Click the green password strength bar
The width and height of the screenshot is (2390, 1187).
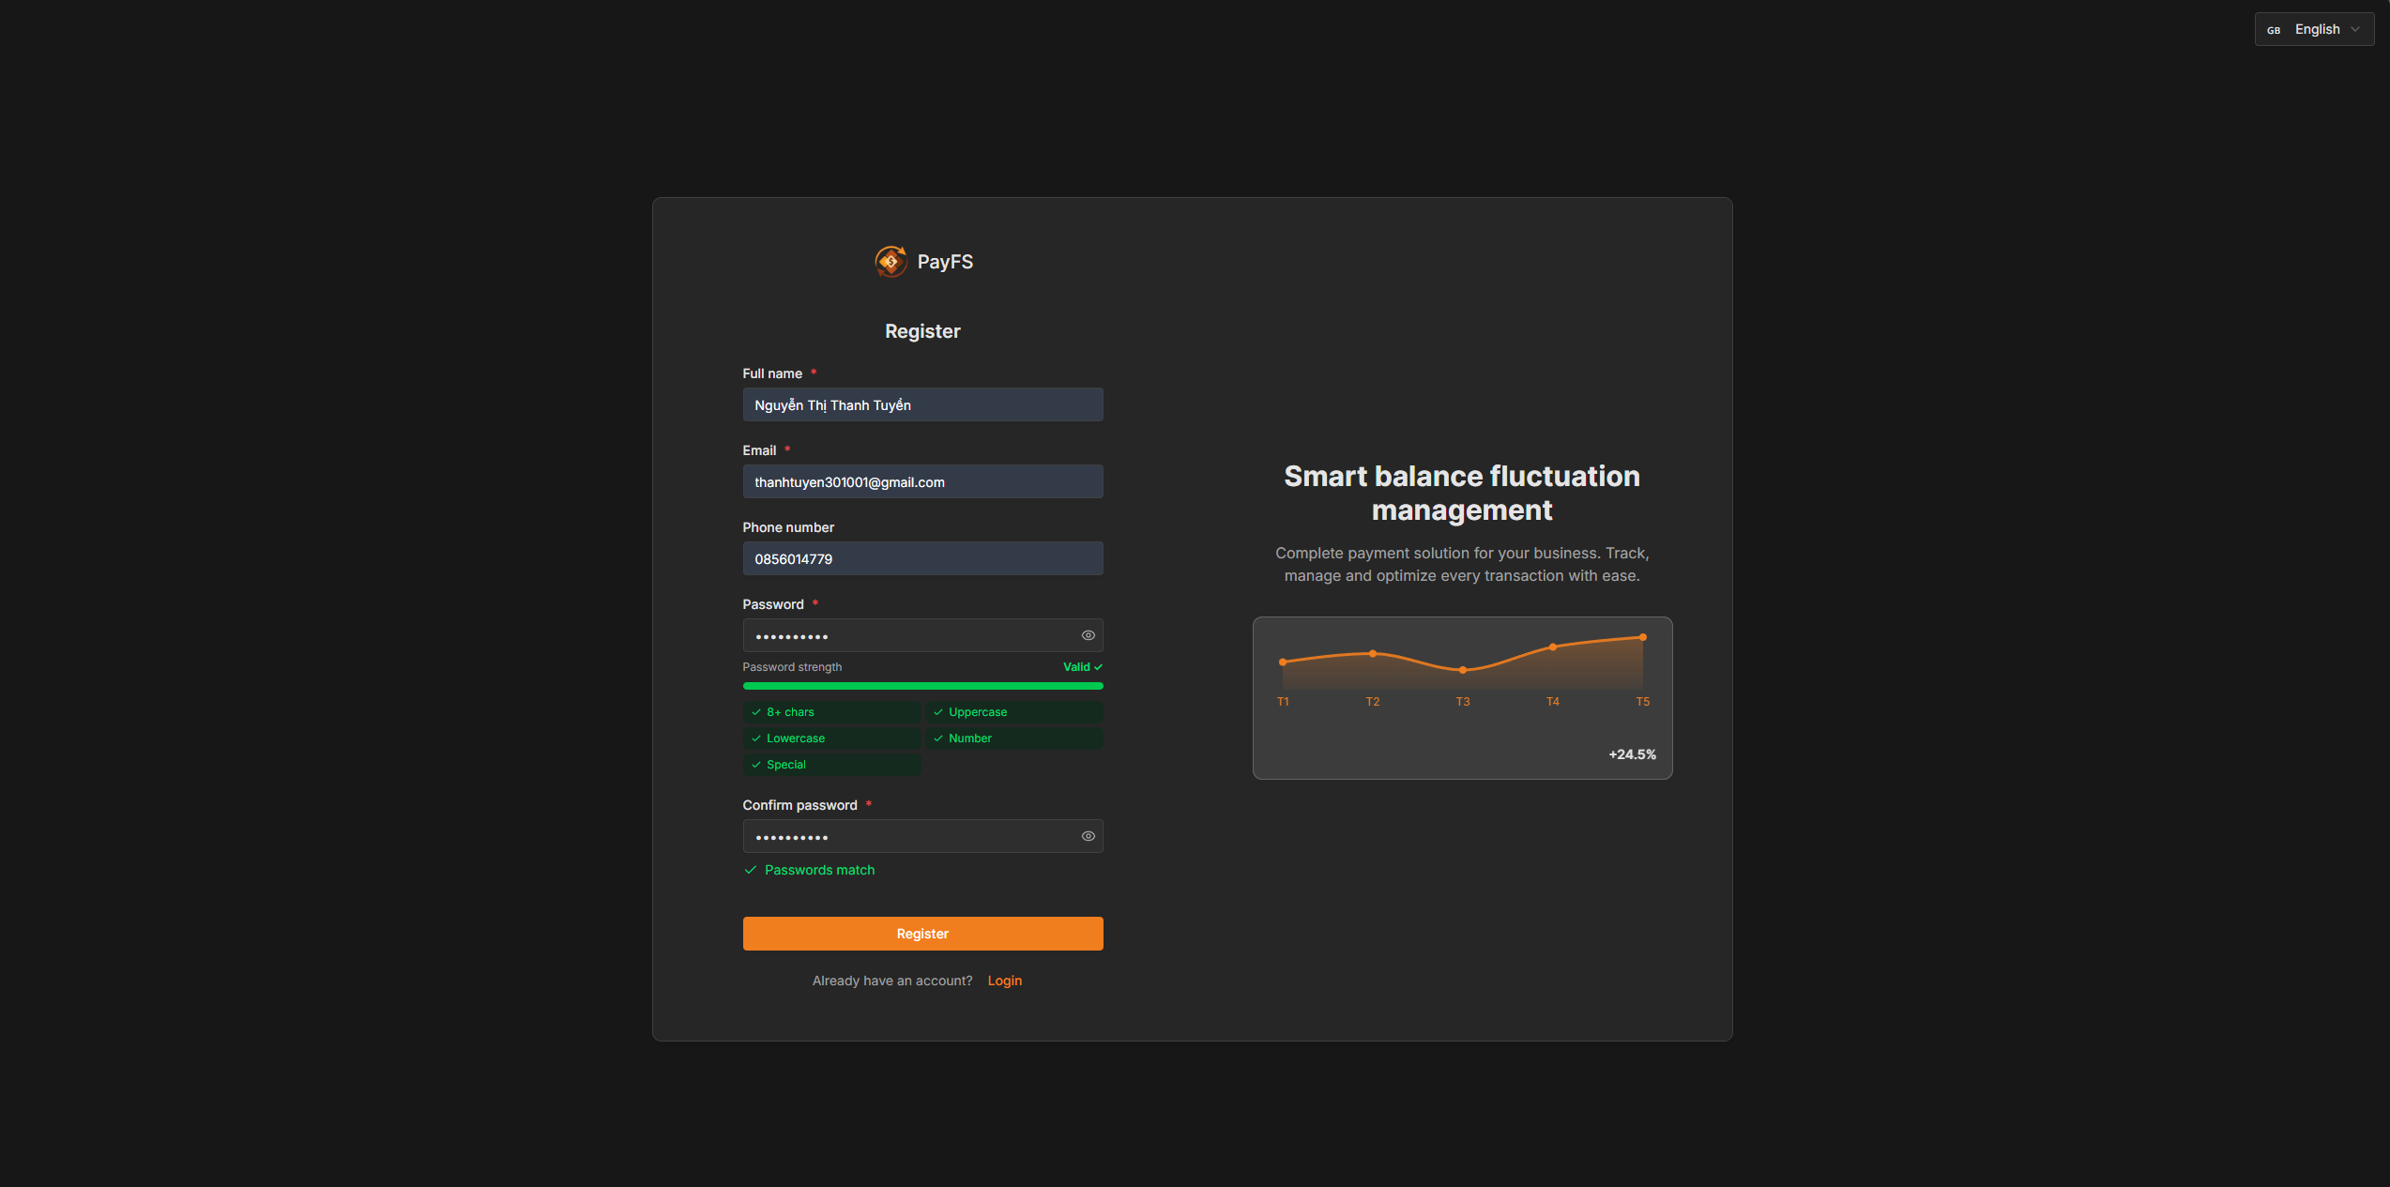coord(922,686)
